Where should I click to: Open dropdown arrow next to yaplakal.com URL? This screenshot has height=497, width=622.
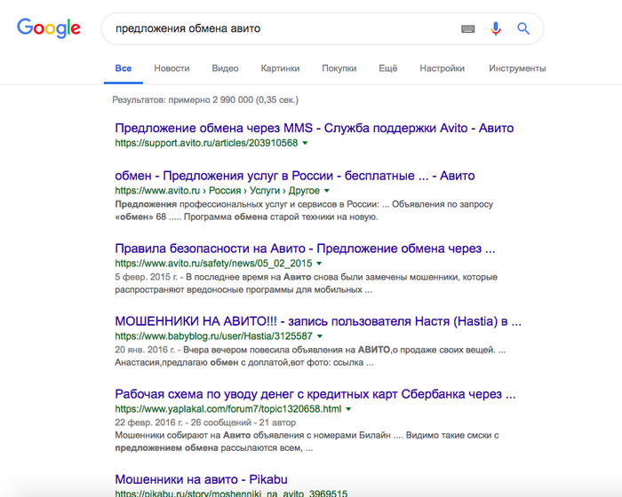349,409
